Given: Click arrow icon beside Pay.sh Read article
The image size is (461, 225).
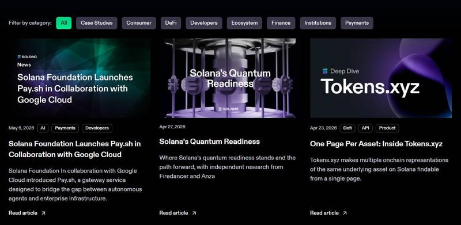Looking at the screenshot, I should 43,213.
